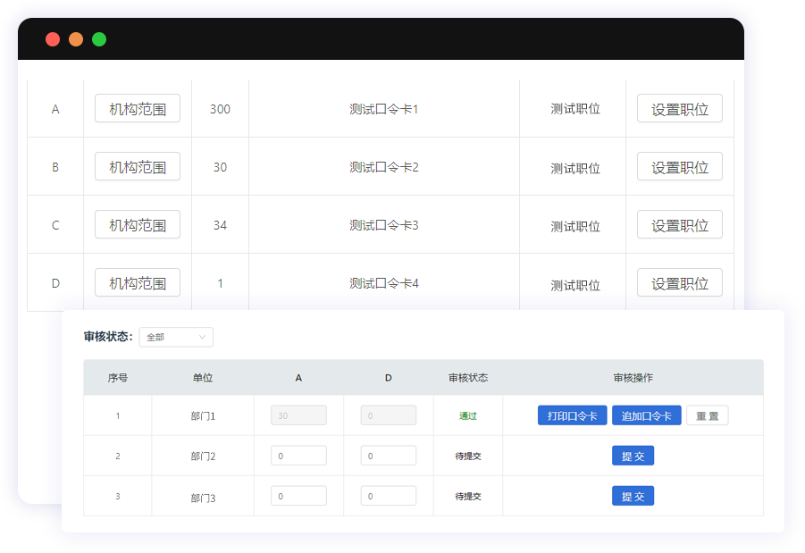Click 提交 button in 部门3 row

(x=633, y=496)
